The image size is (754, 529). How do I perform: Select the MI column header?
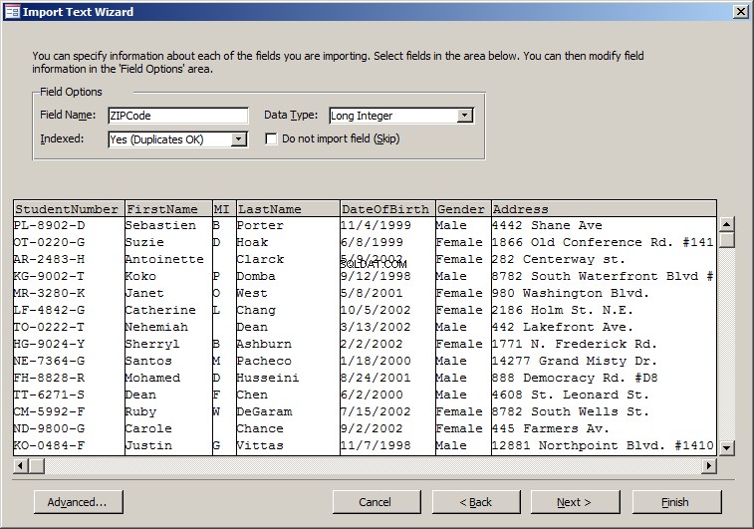[224, 209]
